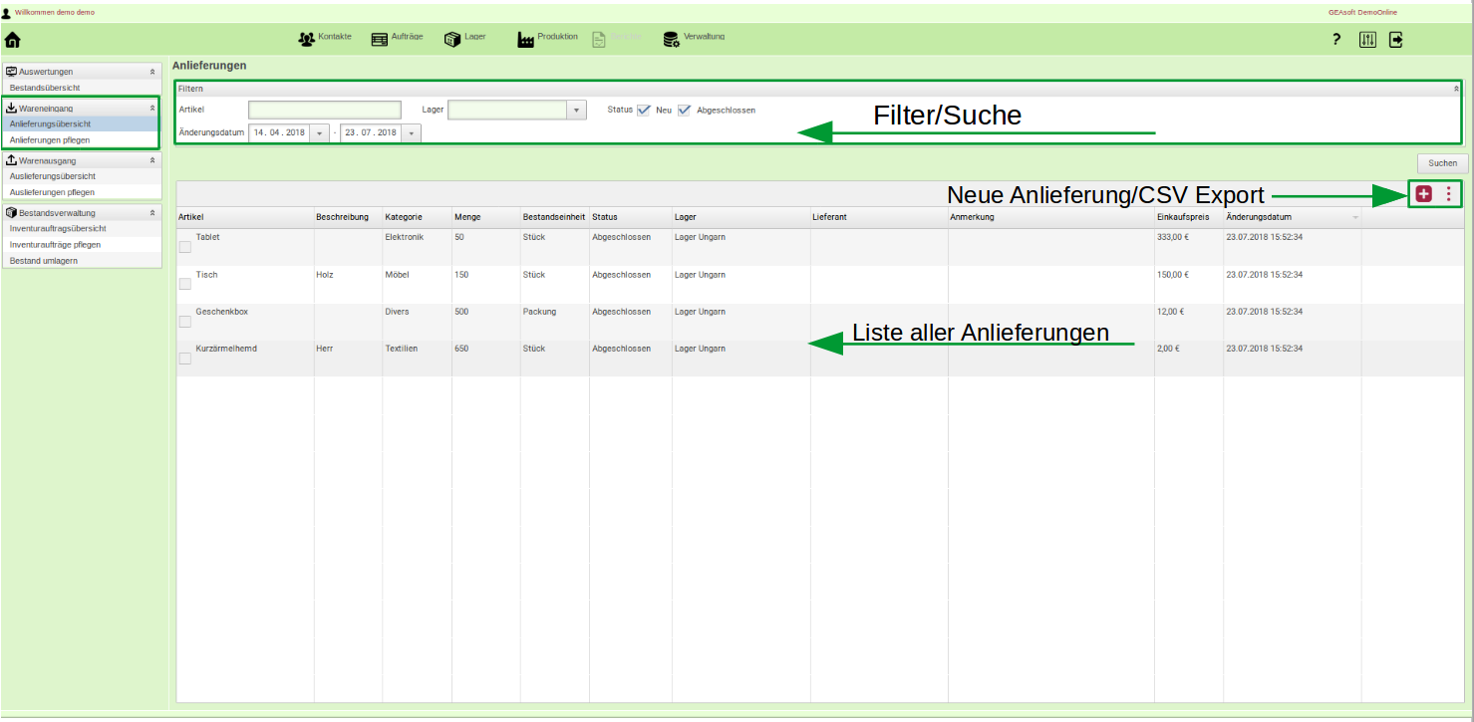Image resolution: width=1474 pixels, height=722 pixels.
Task: Open the Verwaltung module
Action: click(x=694, y=38)
